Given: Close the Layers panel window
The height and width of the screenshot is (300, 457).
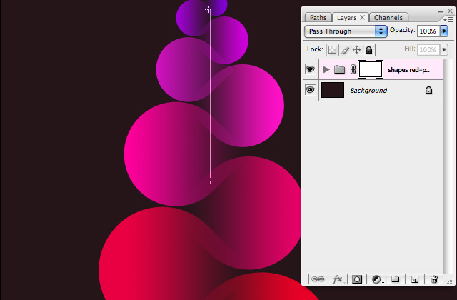Looking at the screenshot, I should click(x=451, y=11).
